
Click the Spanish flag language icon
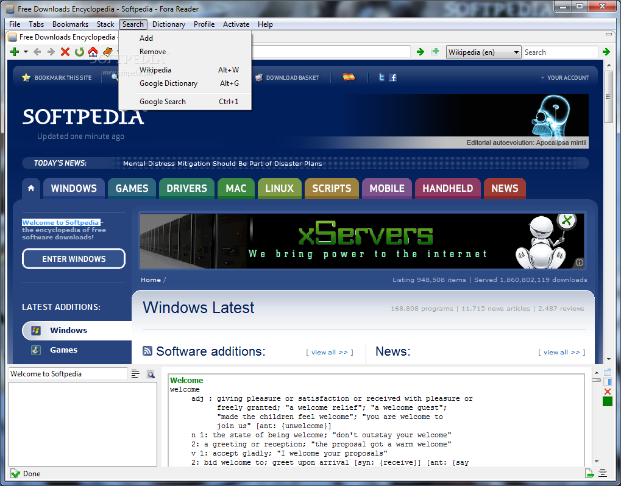349,77
